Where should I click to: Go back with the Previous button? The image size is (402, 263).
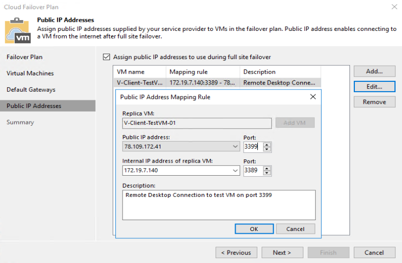pyautogui.click(x=236, y=253)
